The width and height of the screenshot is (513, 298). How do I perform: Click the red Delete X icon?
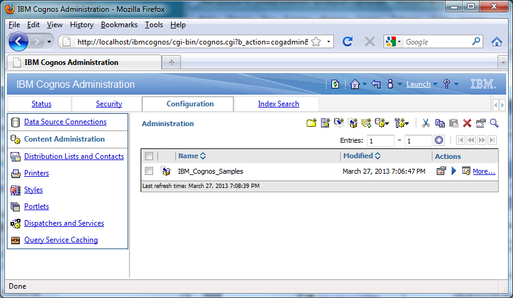click(x=467, y=123)
